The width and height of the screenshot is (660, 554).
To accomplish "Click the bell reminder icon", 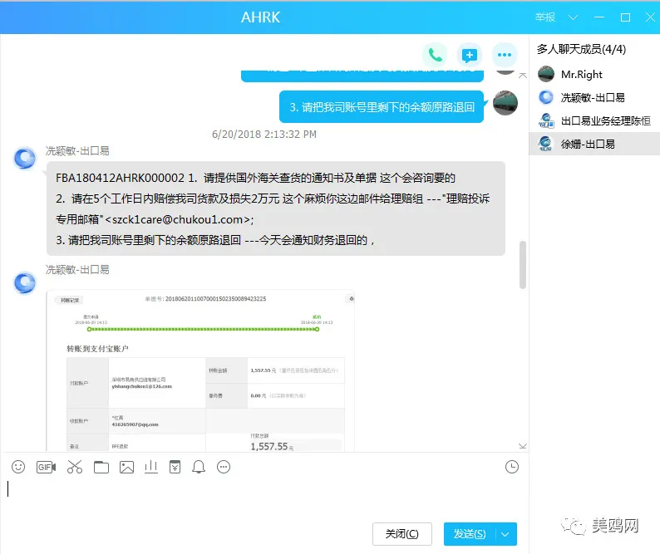I will pos(199,467).
